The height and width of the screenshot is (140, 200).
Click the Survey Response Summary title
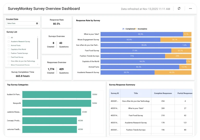[x=122, y=85]
